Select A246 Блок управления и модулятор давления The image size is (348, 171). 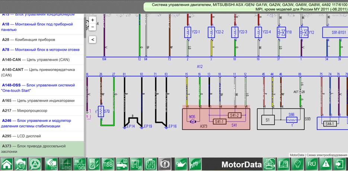[42, 123]
